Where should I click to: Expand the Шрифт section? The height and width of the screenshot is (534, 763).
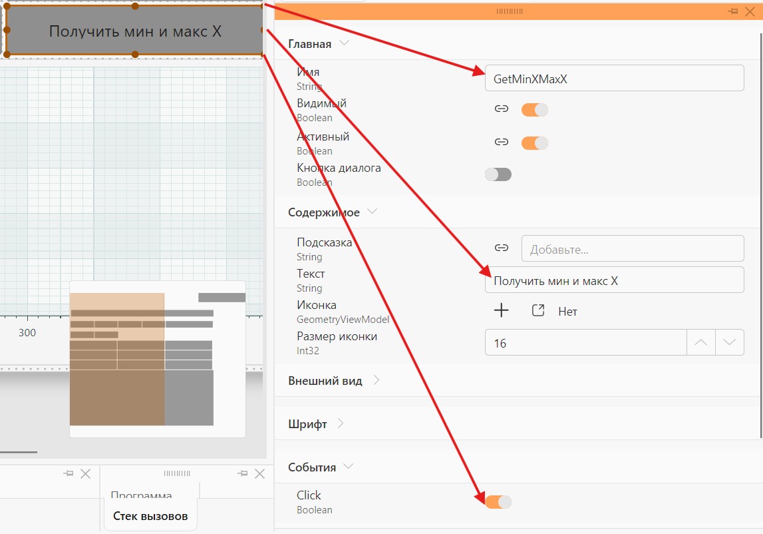(x=341, y=423)
